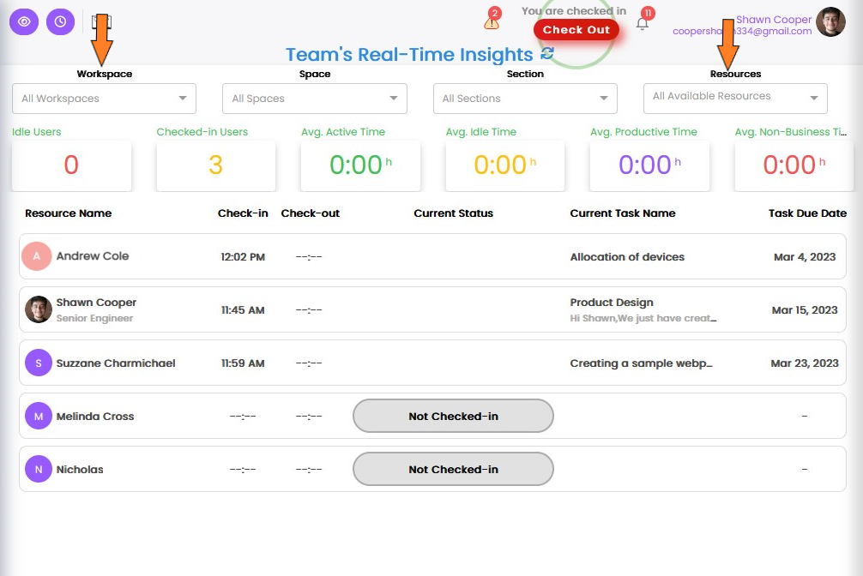Click Melinda Cross's M avatar icon
The height and width of the screenshot is (576, 863).
click(x=38, y=416)
